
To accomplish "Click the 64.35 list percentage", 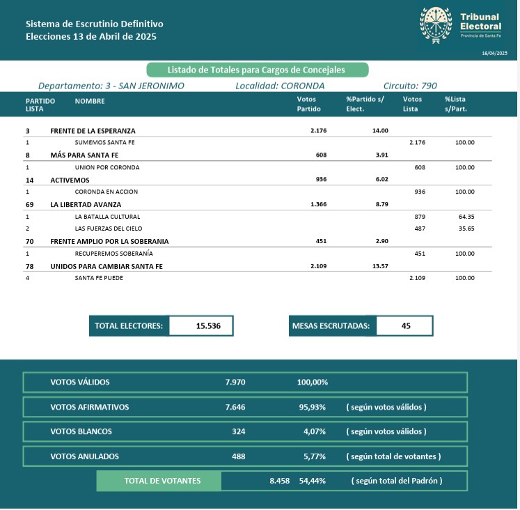I will [466, 217].
